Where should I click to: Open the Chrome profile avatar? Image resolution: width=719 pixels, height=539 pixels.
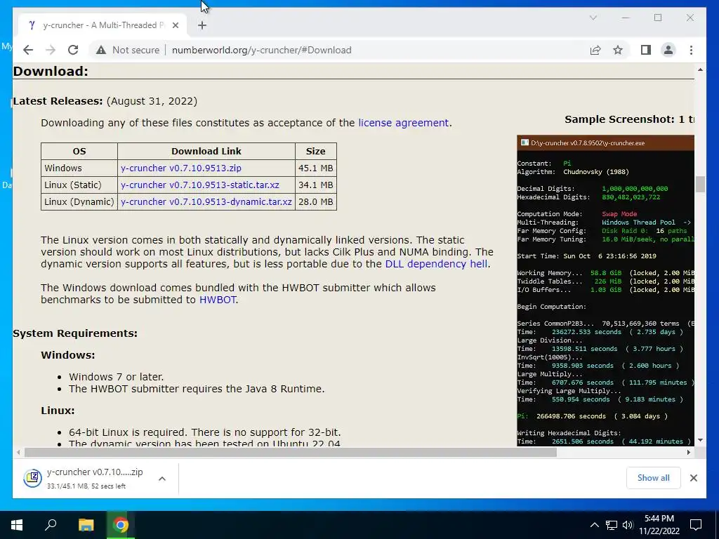point(668,50)
